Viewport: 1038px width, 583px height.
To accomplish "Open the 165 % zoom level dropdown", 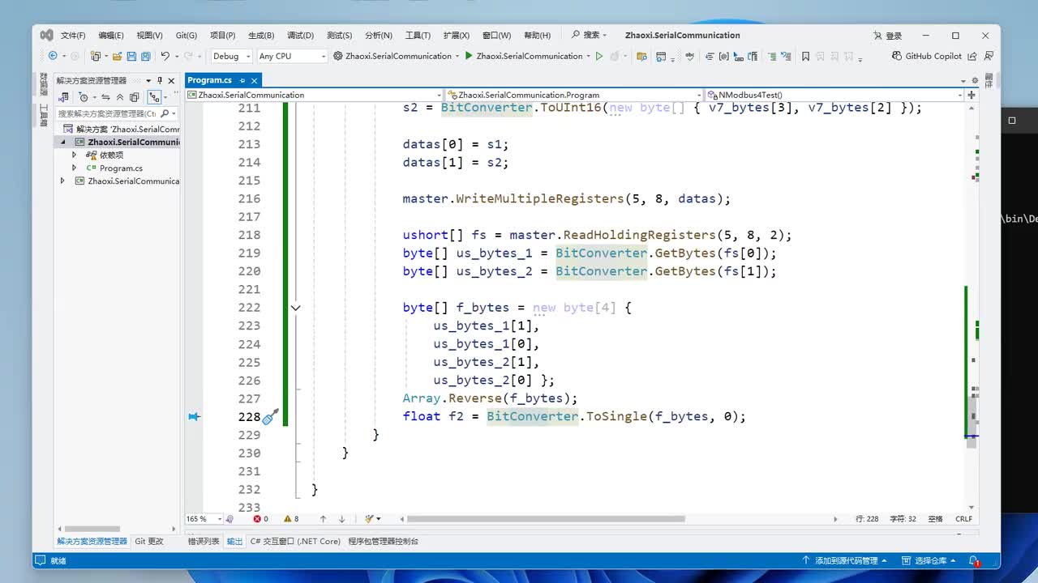I will [x=204, y=519].
